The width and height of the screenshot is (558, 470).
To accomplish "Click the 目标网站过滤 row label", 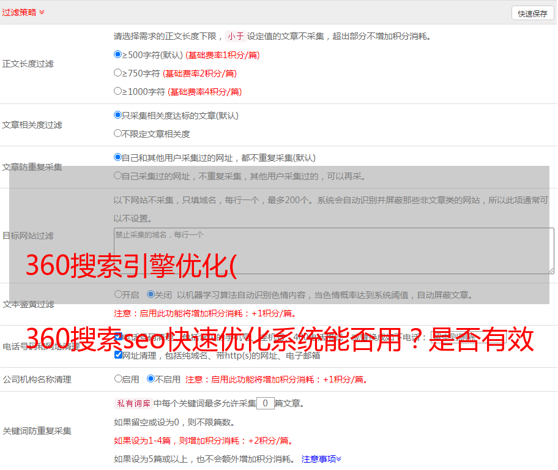I will point(28,236).
